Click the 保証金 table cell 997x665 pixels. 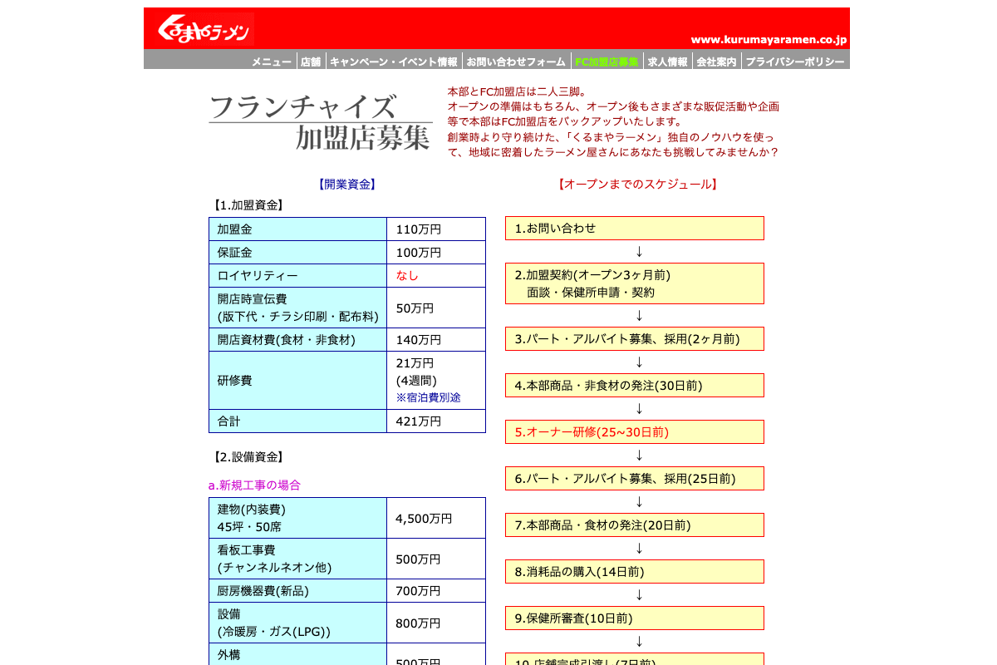tap(297, 253)
